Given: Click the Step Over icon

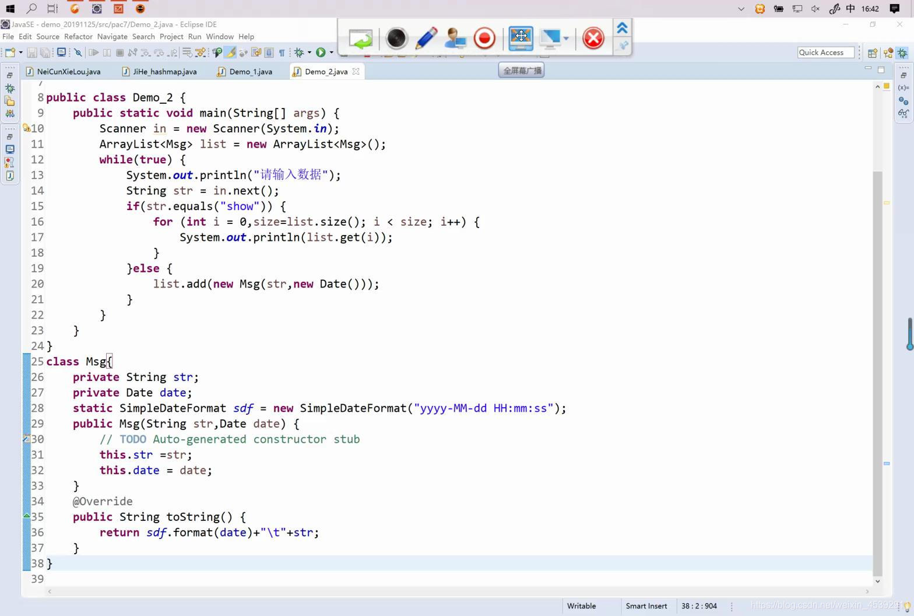Looking at the screenshot, I should pos(159,52).
